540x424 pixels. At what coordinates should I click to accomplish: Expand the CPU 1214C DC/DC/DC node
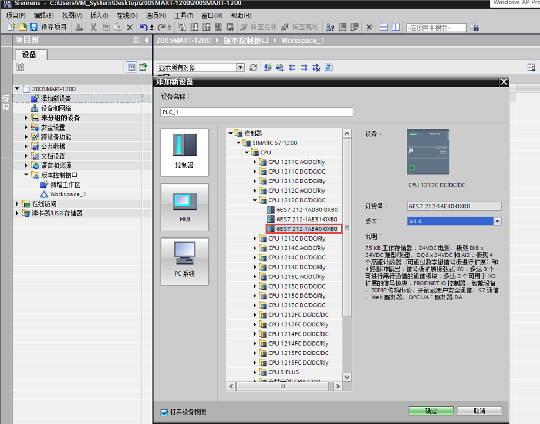(x=255, y=257)
